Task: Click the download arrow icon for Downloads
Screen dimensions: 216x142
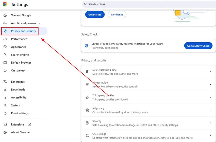Action: pyautogui.click(x=5, y=89)
